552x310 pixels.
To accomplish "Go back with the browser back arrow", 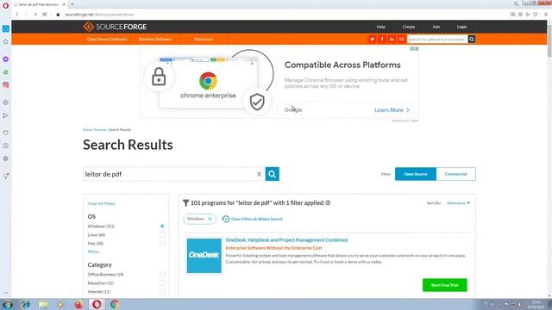I will [x=16, y=15].
